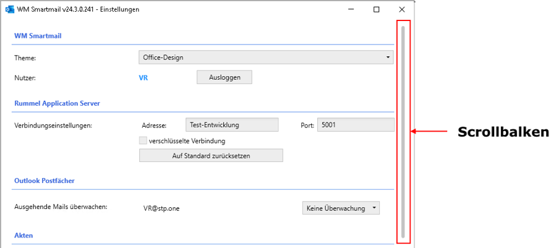The image size is (551, 248).
Task: Click the Rummel Application Server heading
Action: pos(57,103)
